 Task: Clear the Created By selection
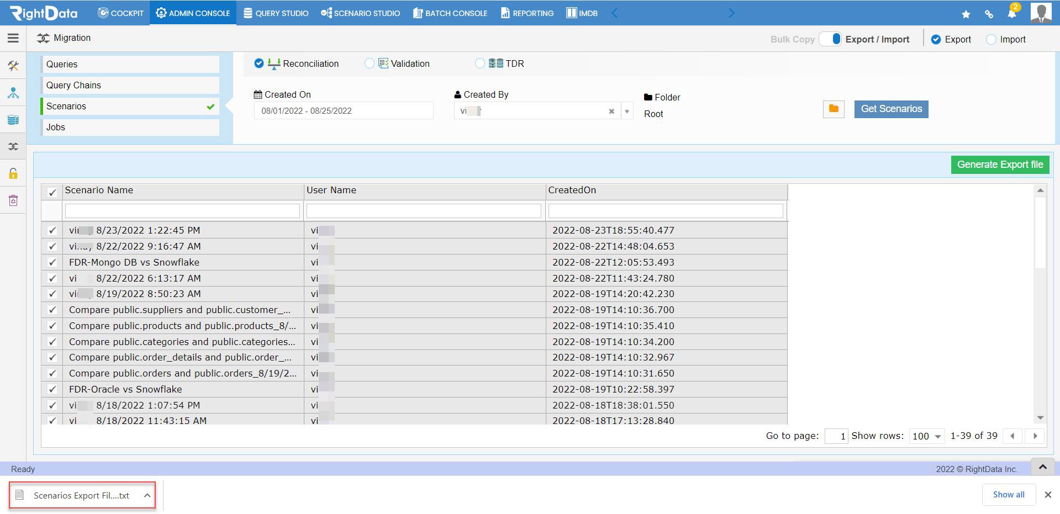point(611,111)
